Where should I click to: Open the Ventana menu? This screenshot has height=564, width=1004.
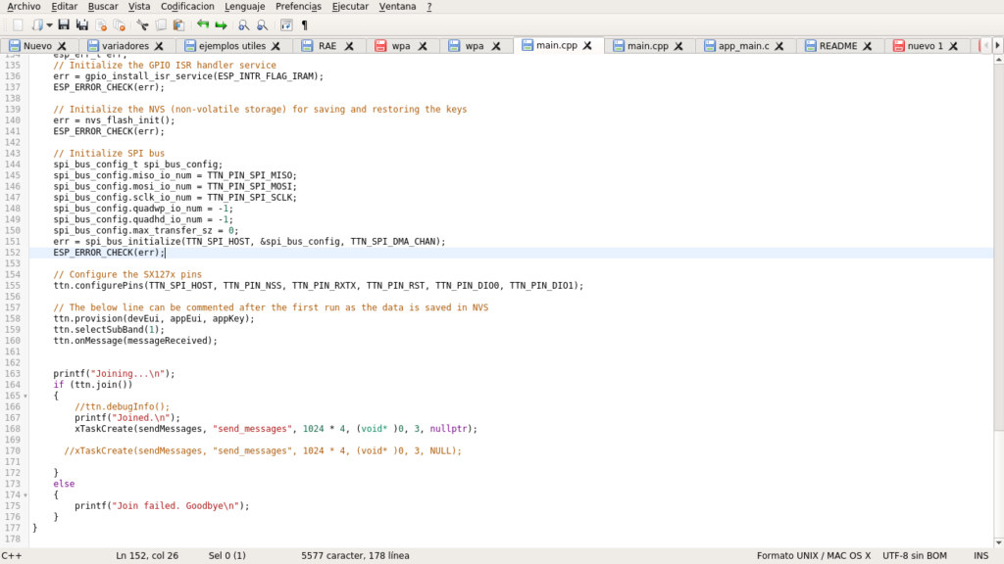pyautogui.click(x=397, y=7)
